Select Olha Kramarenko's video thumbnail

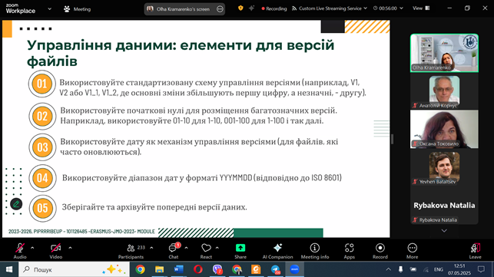click(444, 53)
